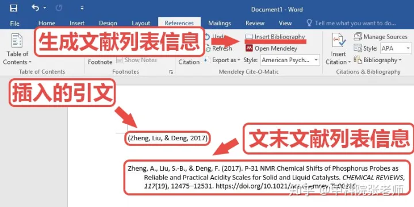
Task: Switch to the Home tab
Action: (x=47, y=23)
